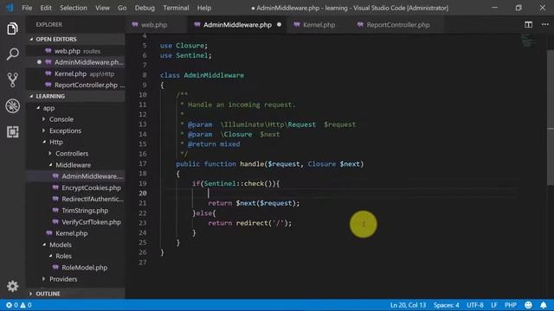Click the feedback smiley in status bar
Viewport: 554px width, 311px height.
[x=528, y=305]
